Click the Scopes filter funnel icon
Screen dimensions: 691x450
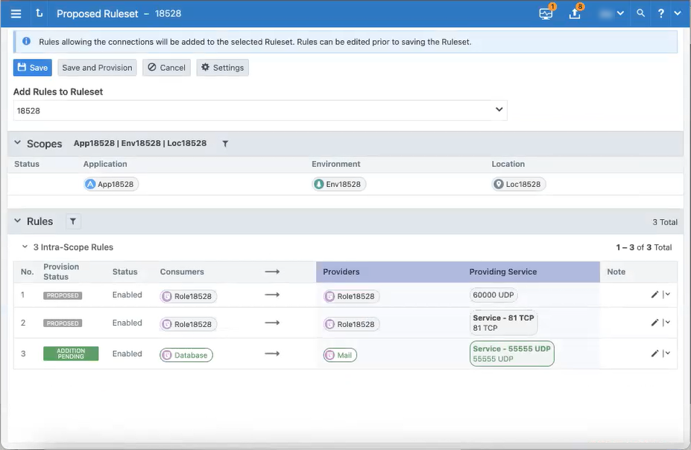225,144
